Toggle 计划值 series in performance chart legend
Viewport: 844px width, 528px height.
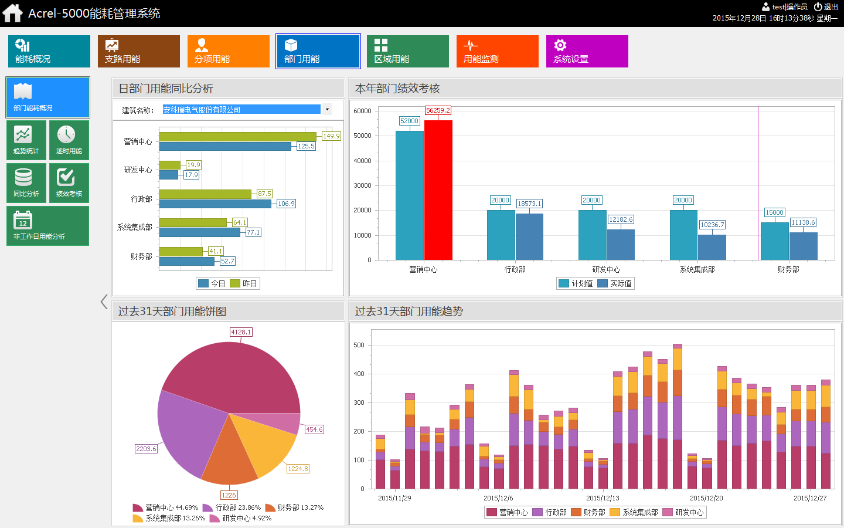(576, 283)
